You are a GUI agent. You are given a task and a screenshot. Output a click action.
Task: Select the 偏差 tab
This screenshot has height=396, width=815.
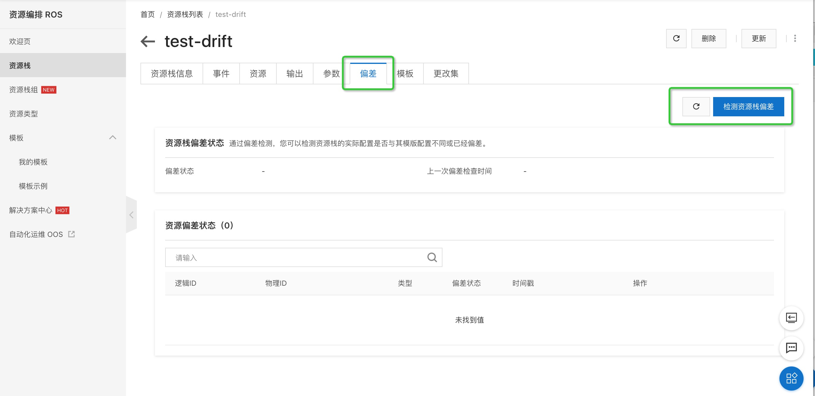368,74
